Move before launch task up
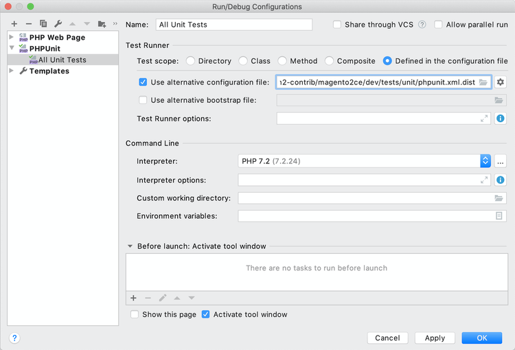Screen dimensions: 515x350 pyautogui.click(x=177, y=298)
